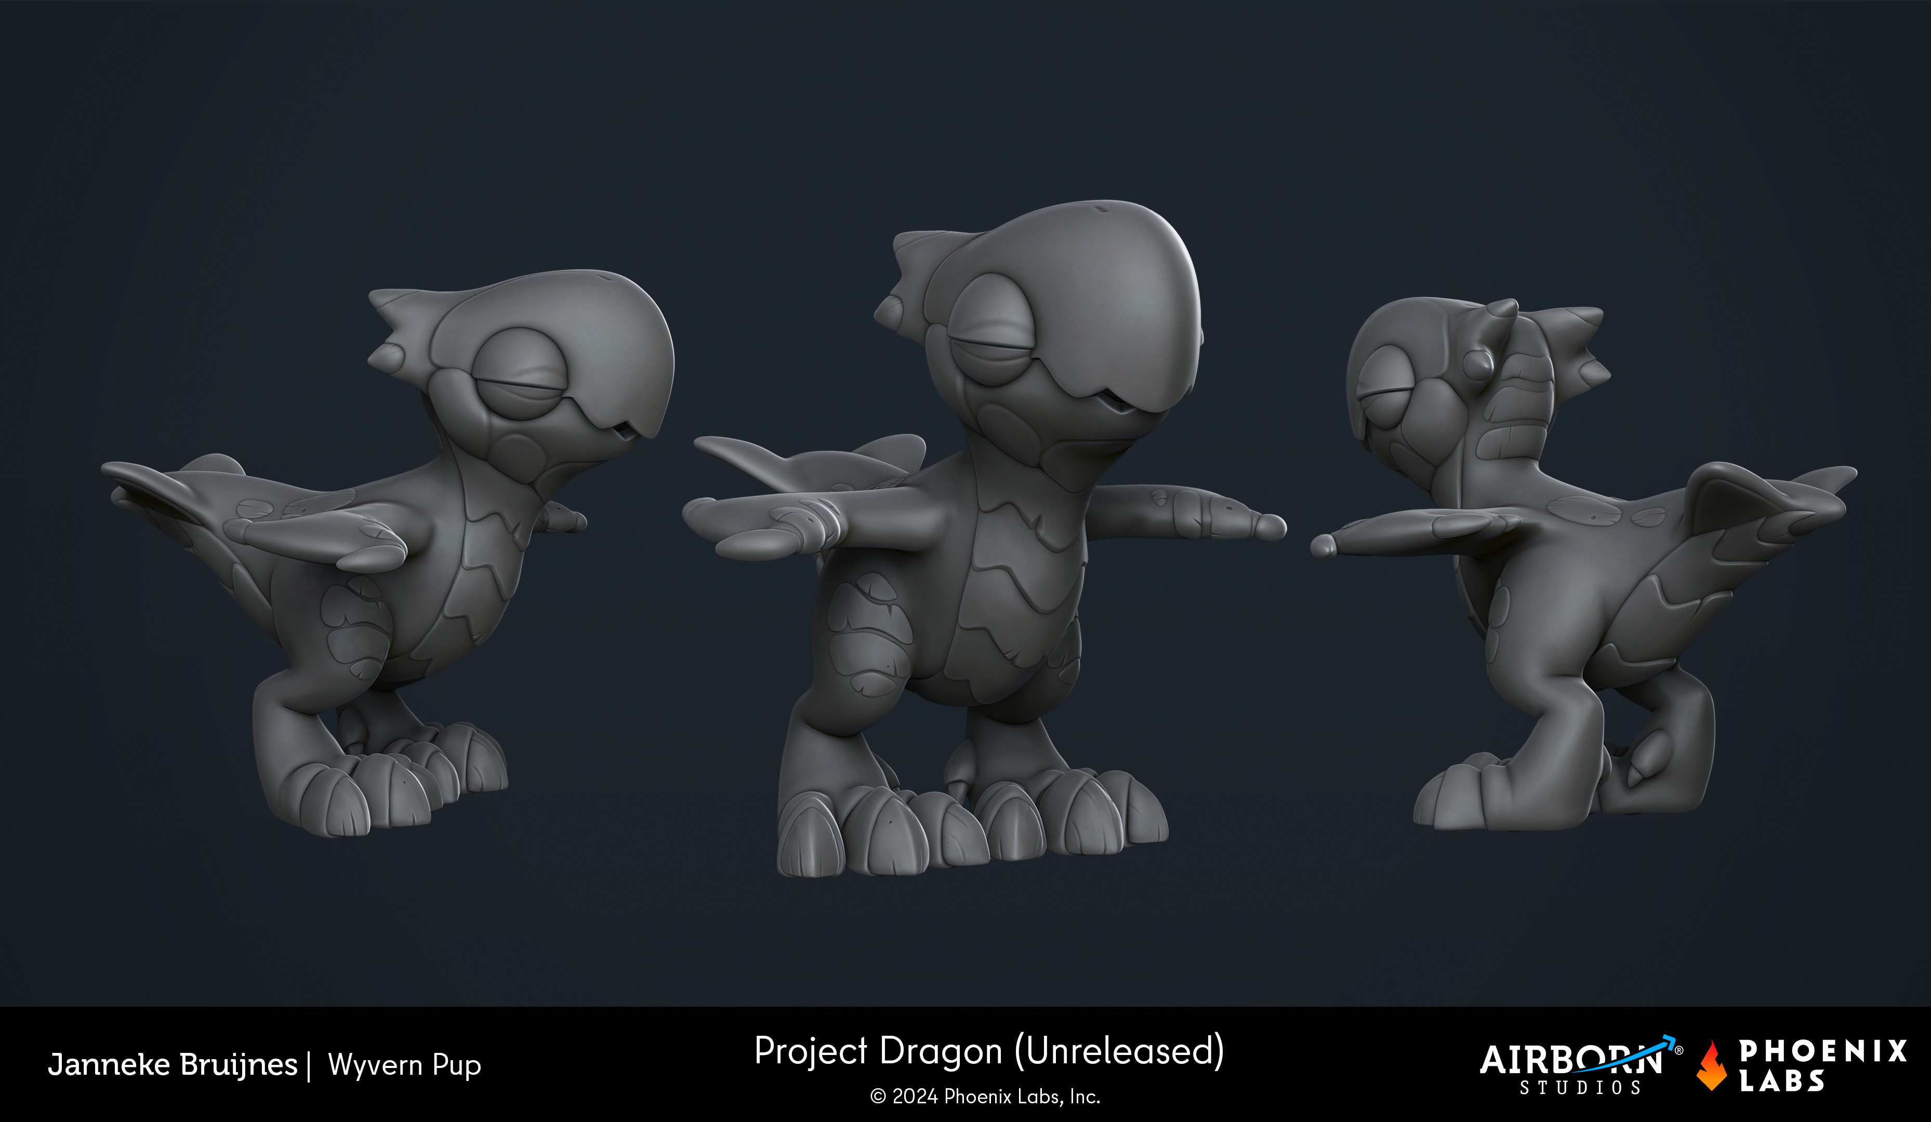
Task: Click the '© 2024 Phoenix Labs, Inc.' copyright line
Action: [x=985, y=1097]
